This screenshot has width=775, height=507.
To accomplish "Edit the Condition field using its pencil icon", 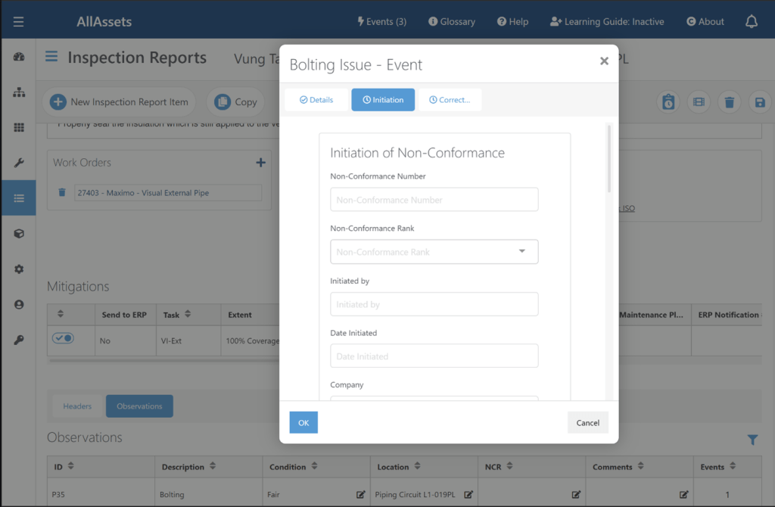I will (359, 493).
